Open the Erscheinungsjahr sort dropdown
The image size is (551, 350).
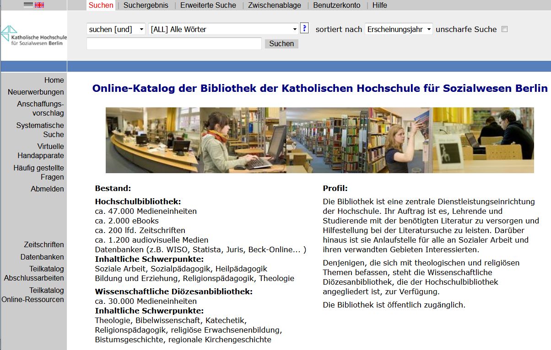399,29
